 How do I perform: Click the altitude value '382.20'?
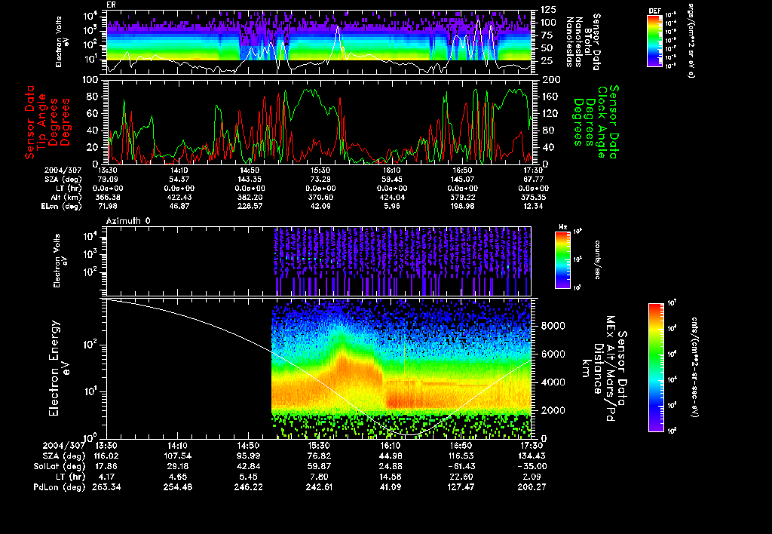[x=249, y=198]
